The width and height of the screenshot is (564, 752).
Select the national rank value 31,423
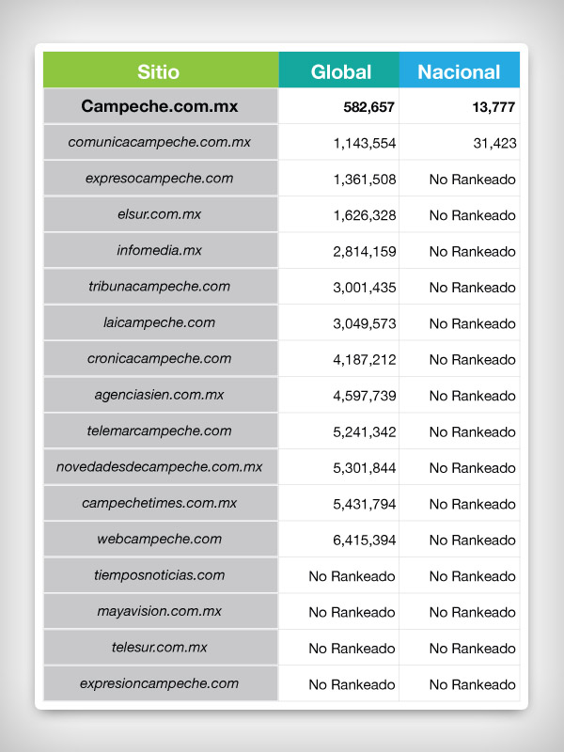[x=495, y=144]
